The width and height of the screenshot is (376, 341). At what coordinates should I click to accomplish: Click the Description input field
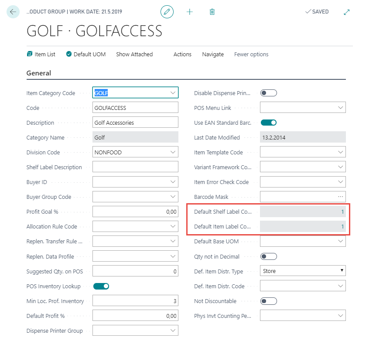(x=135, y=123)
